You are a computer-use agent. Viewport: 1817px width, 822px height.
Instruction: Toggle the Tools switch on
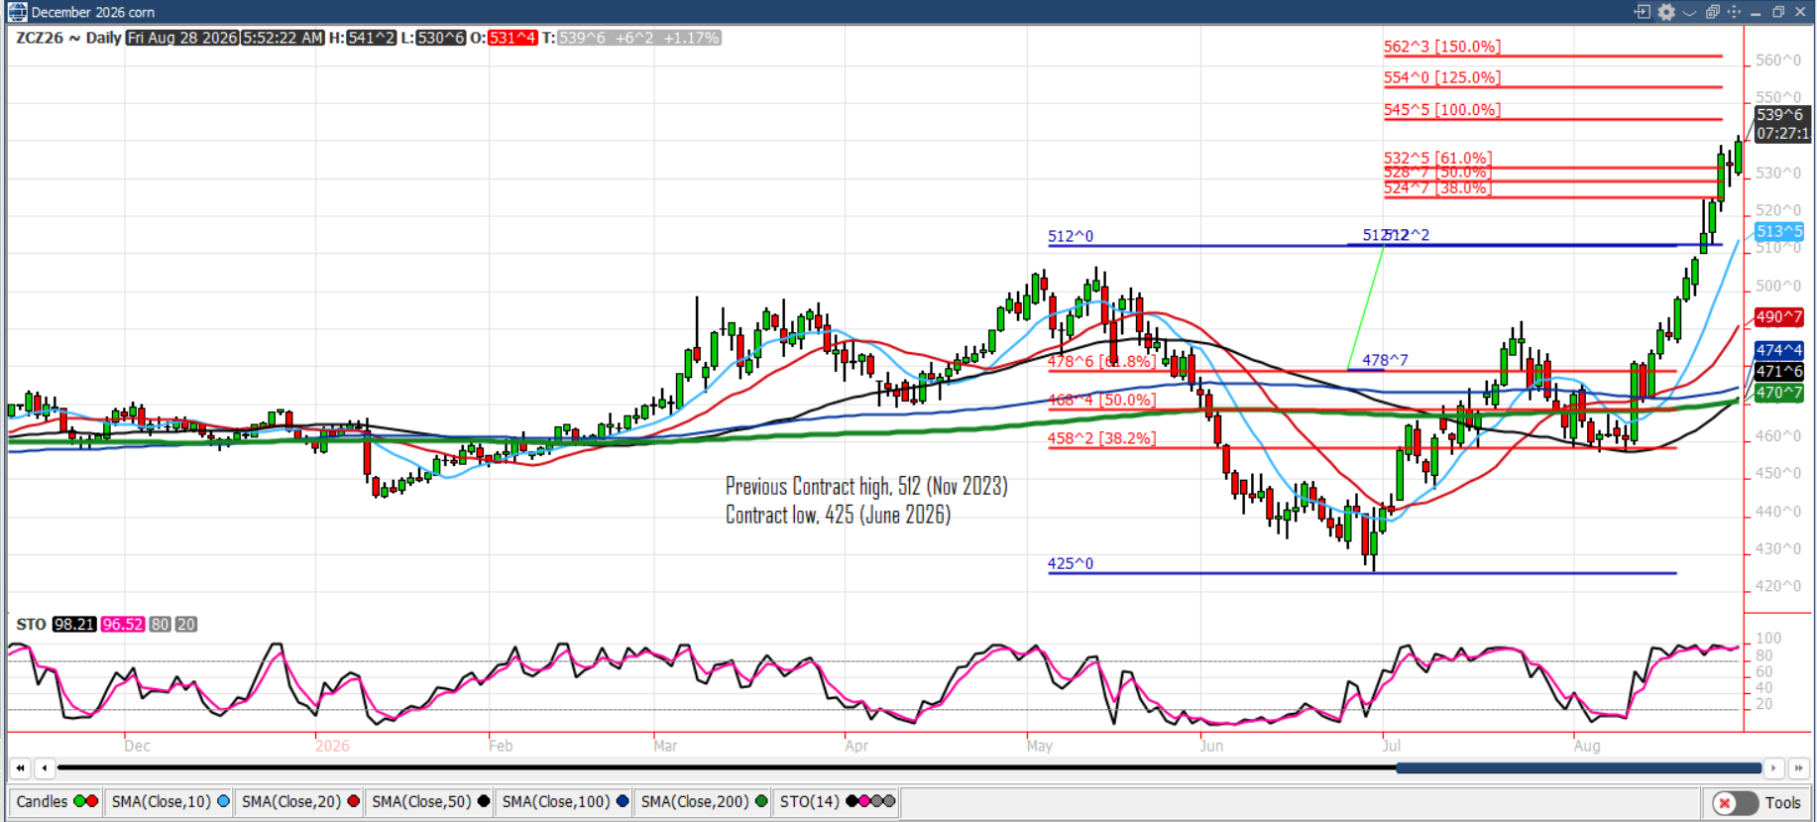tap(1735, 803)
